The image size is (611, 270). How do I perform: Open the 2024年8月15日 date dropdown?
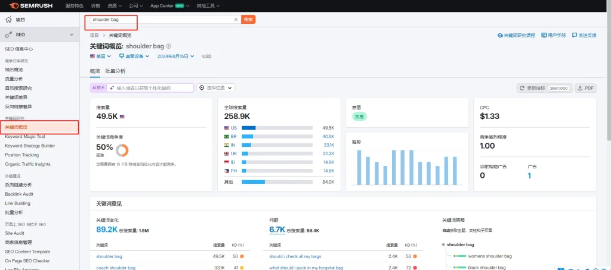(176, 56)
